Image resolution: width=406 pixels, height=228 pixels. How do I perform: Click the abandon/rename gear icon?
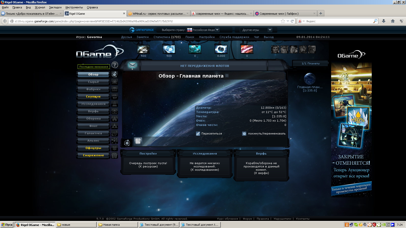click(244, 134)
